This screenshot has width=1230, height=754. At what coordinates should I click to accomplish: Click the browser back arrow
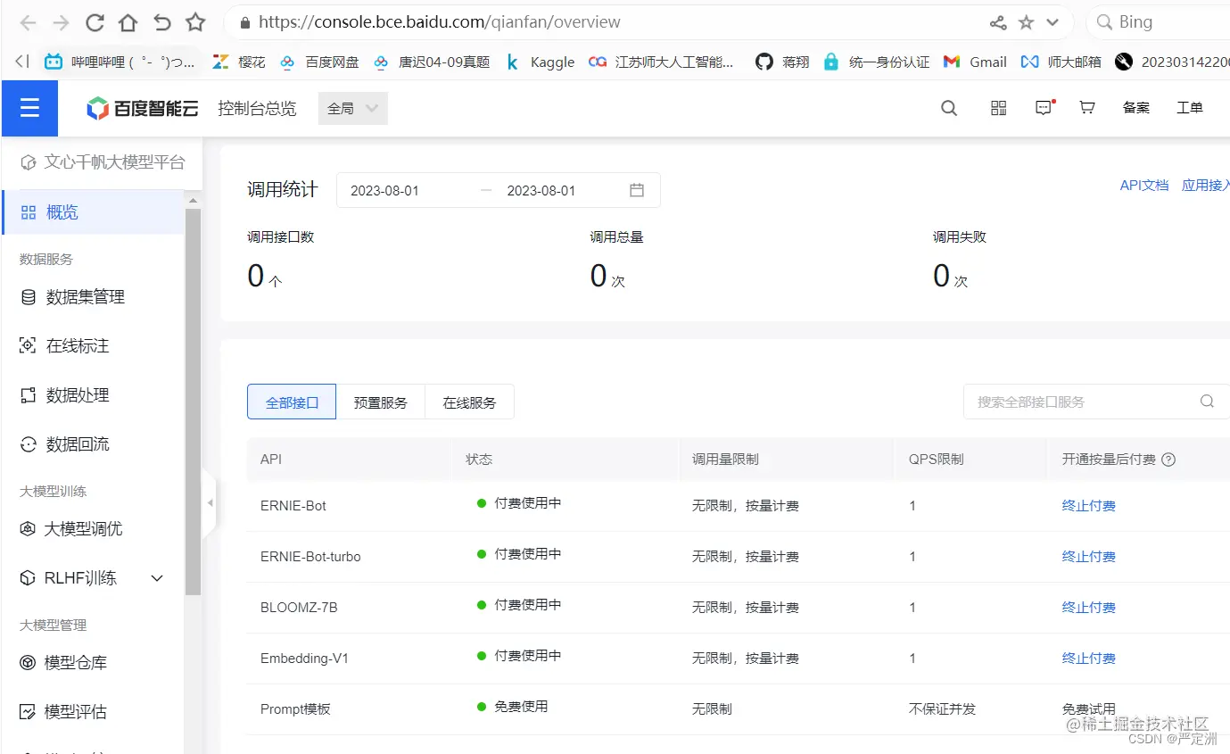click(x=27, y=22)
